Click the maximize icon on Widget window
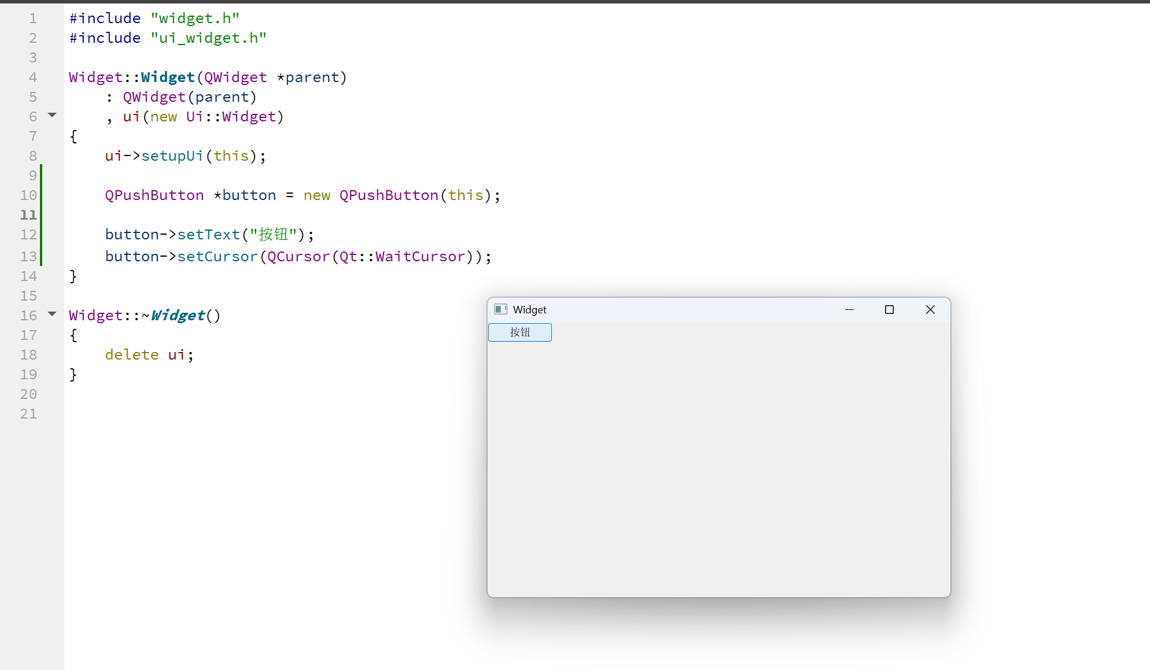This screenshot has height=670, width=1150. 889,309
